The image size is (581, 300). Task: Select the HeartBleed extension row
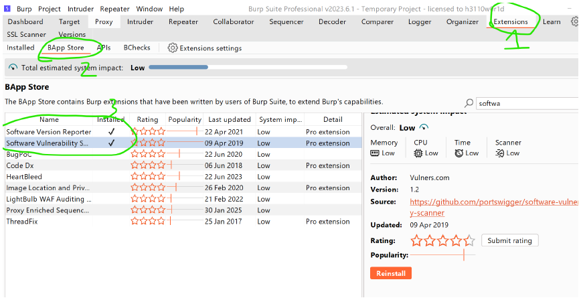tap(183, 177)
